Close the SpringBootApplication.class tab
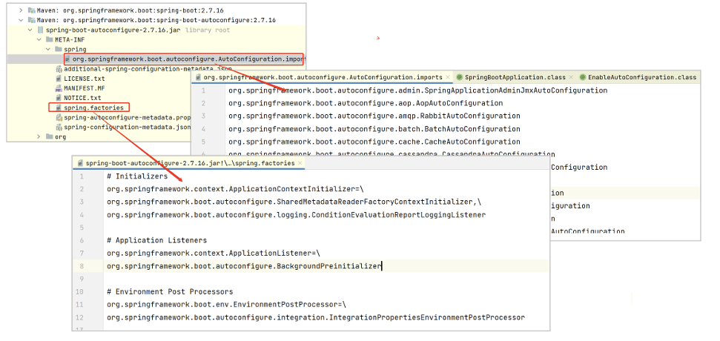The width and height of the screenshot is (720, 341). tap(571, 78)
